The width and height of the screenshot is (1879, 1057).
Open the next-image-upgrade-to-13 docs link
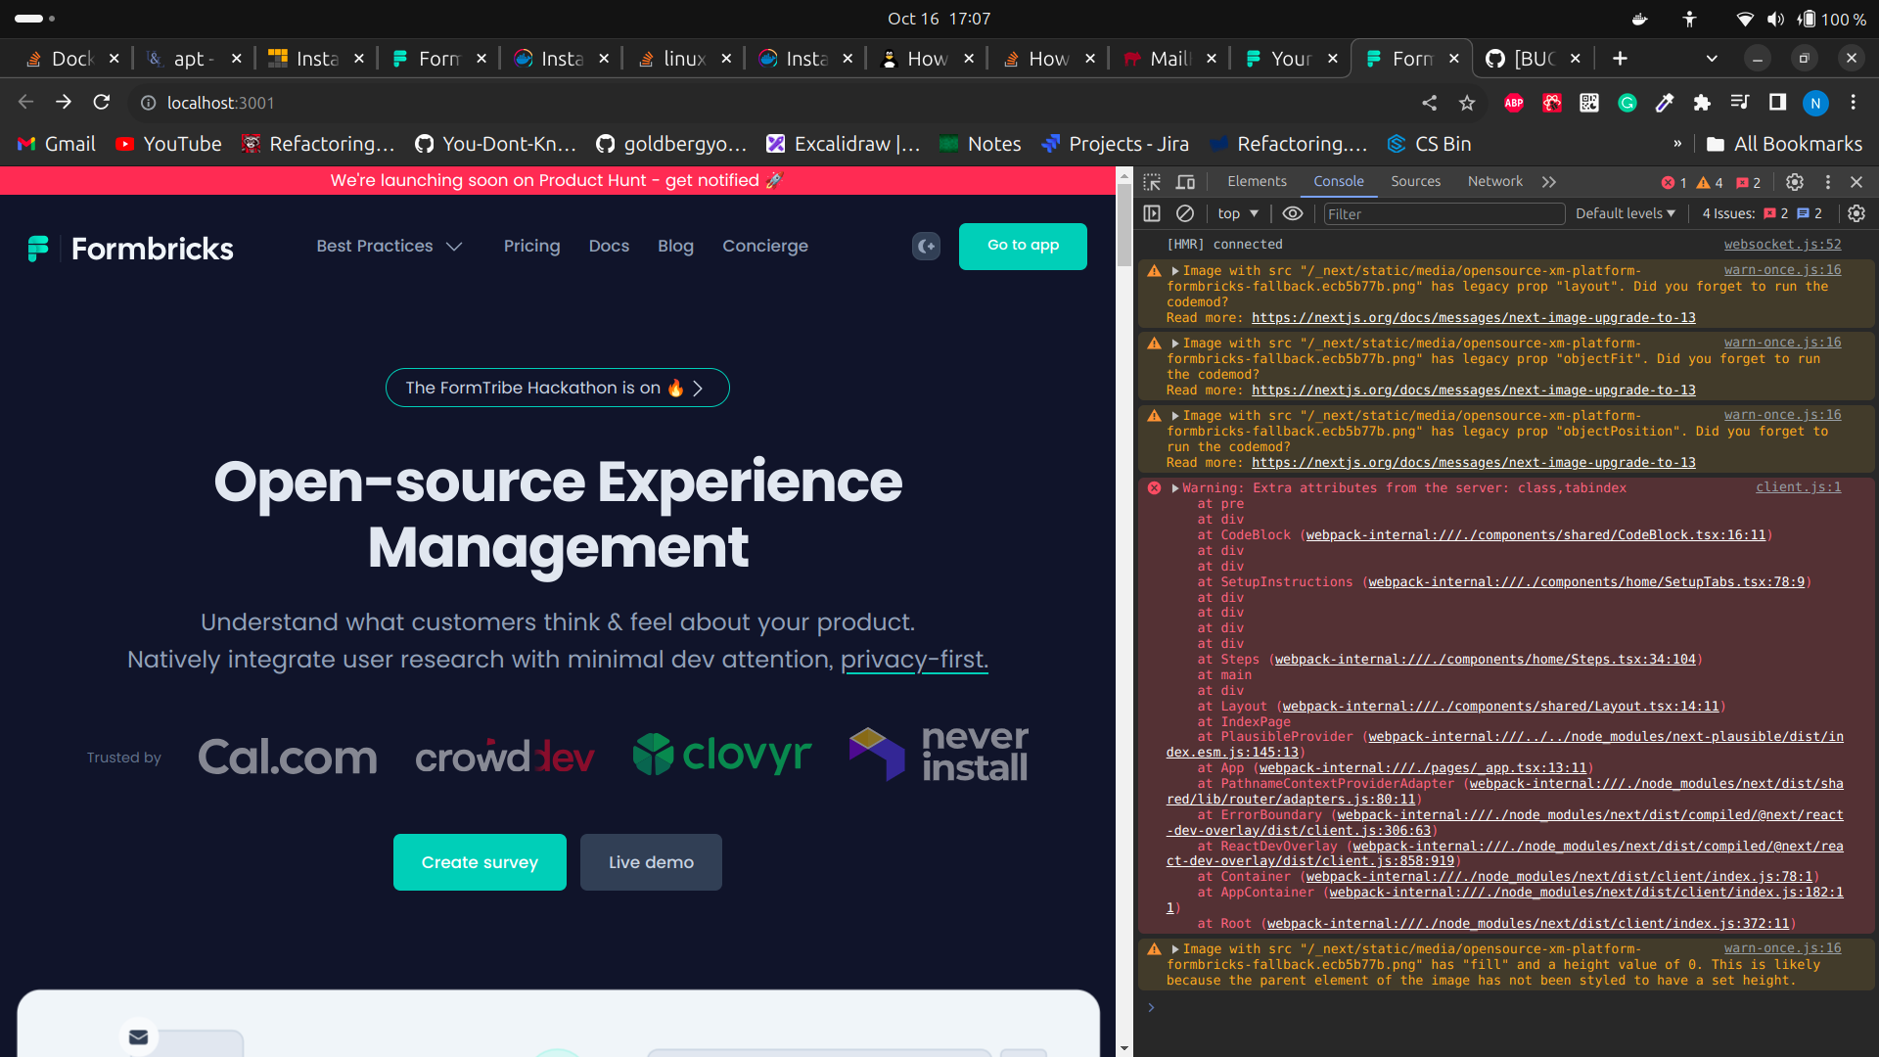pos(1475,317)
